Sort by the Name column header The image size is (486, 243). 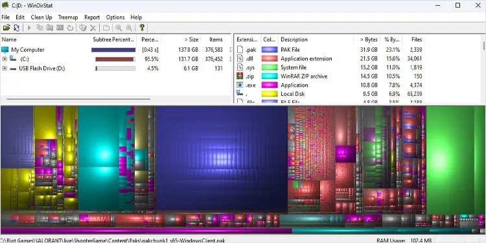[x=45, y=40]
